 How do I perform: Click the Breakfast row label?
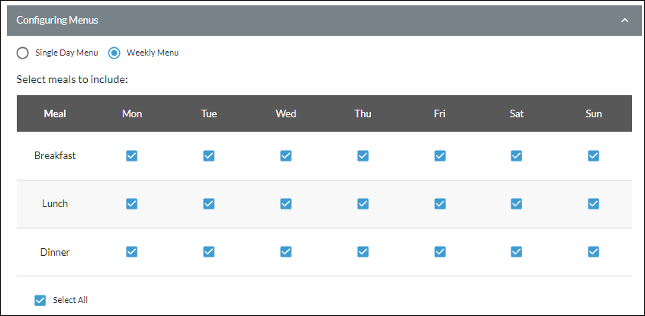click(x=55, y=156)
